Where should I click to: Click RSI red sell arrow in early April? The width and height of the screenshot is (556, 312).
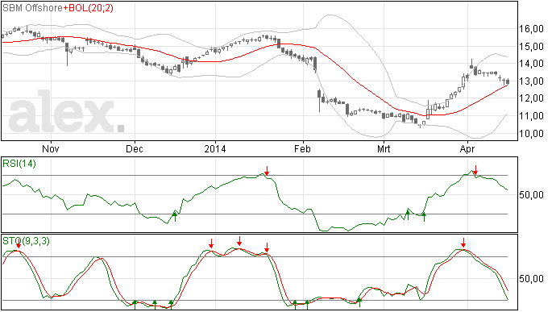click(475, 170)
